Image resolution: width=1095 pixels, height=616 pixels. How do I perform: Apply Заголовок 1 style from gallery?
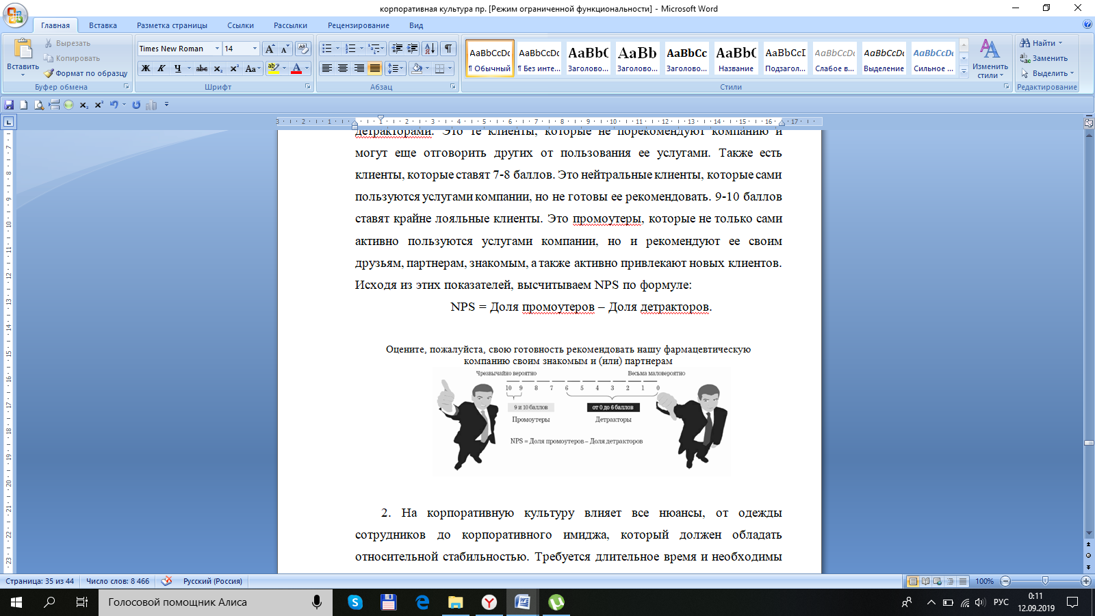[588, 58]
